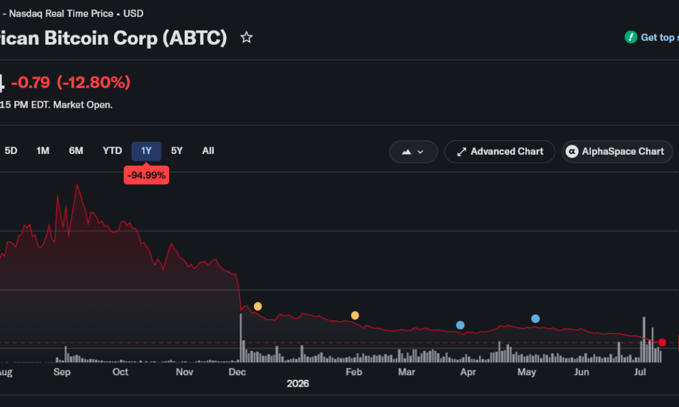Click the (-12.80%) percent change value
The image size is (679, 407).
94,82
